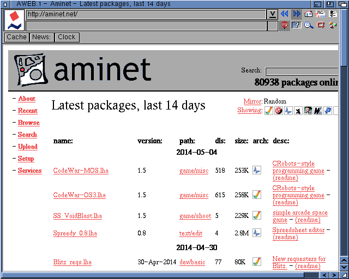Click the dimmed red stop-loading icon
Image resolution: width=349 pixels, height=279 pixels.
click(x=285, y=25)
